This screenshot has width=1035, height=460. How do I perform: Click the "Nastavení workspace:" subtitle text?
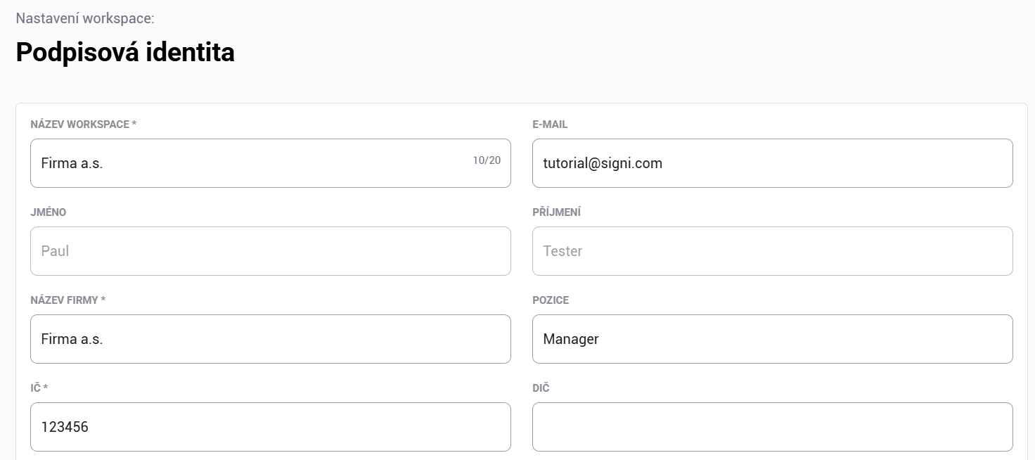(x=85, y=18)
